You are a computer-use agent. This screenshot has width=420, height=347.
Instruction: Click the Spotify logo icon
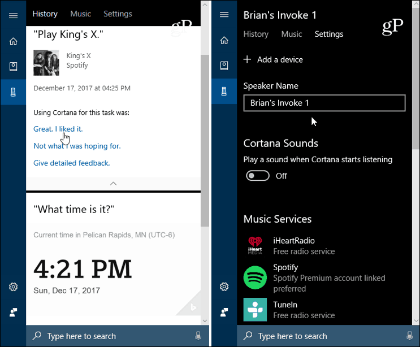pos(255,277)
